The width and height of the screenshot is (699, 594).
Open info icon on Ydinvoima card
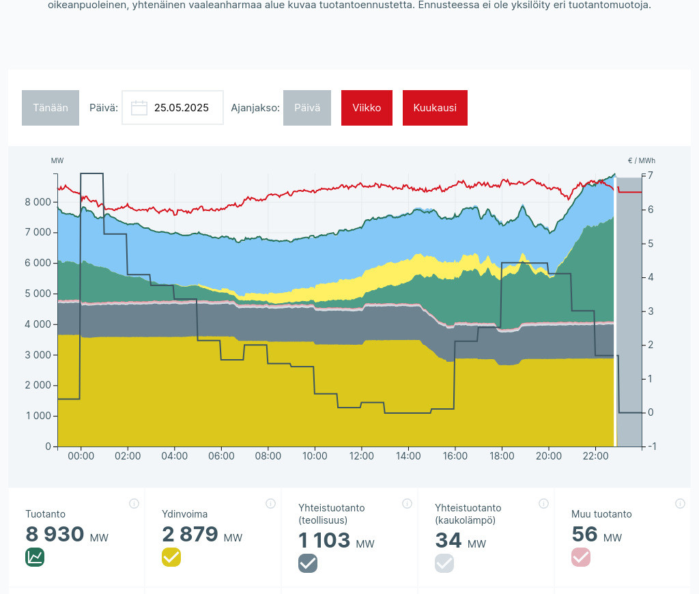point(270,504)
